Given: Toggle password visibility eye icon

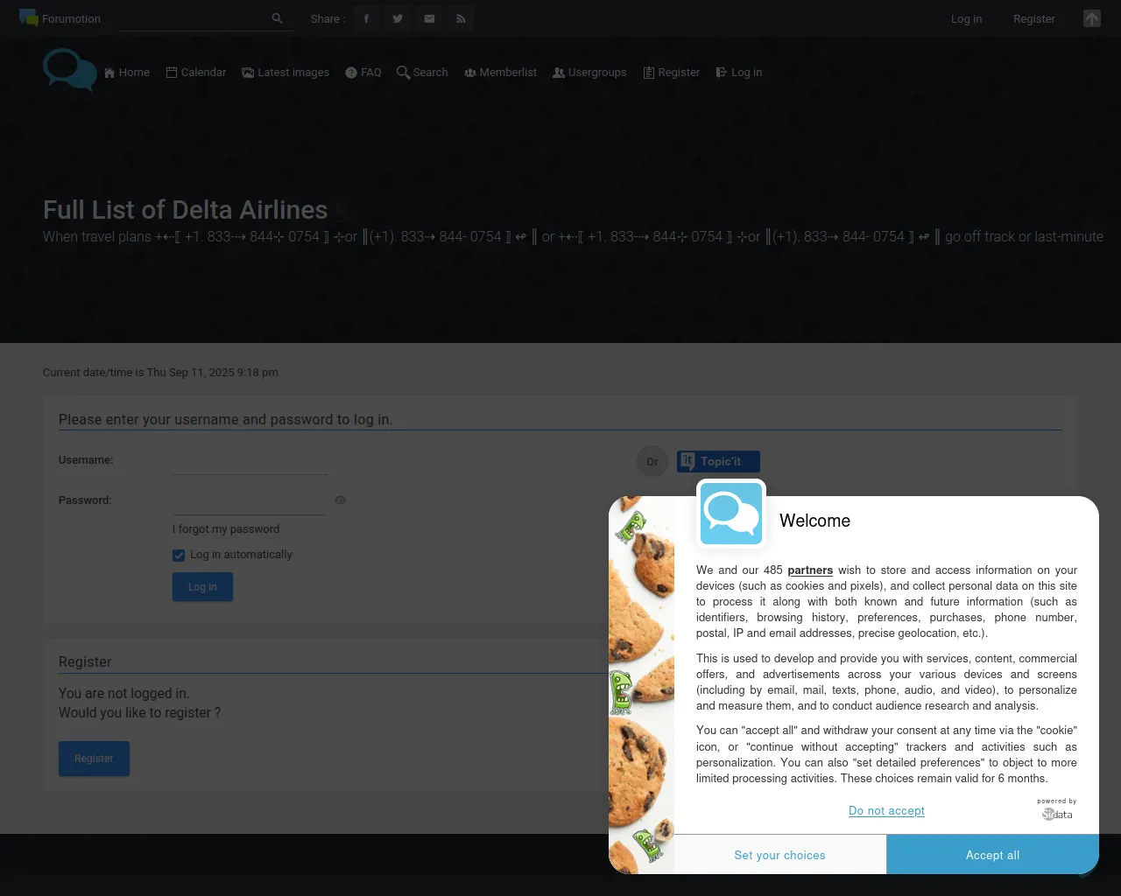Looking at the screenshot, I should [341, 500].
